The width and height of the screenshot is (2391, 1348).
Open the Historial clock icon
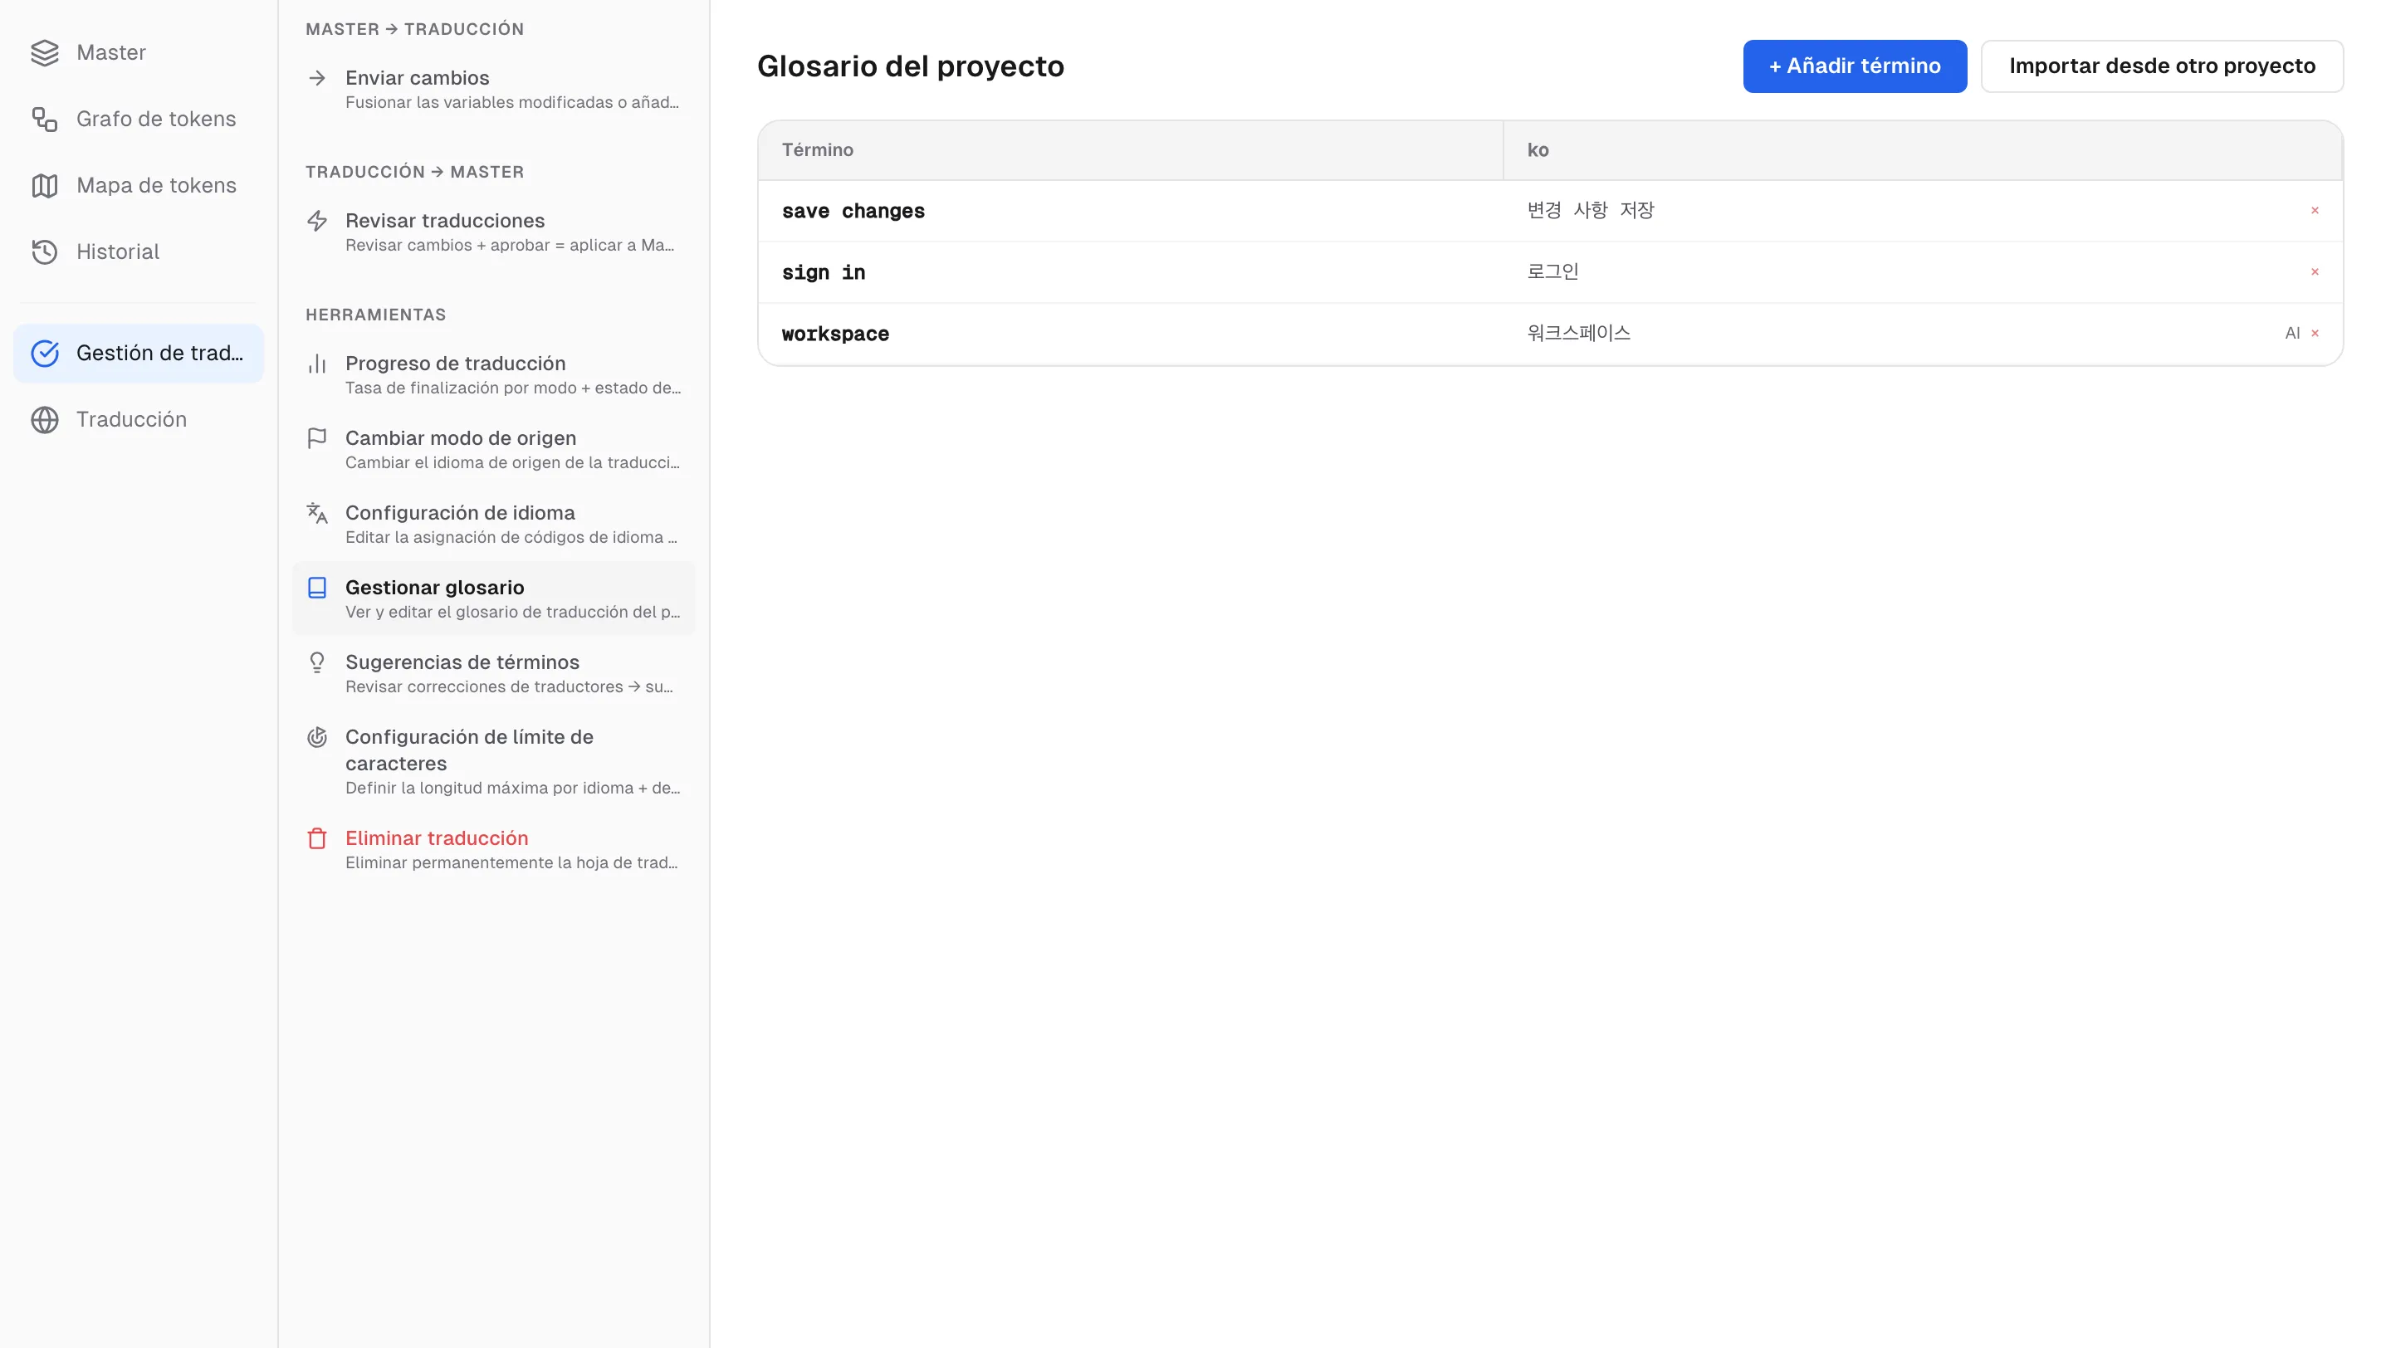point(45,252)
